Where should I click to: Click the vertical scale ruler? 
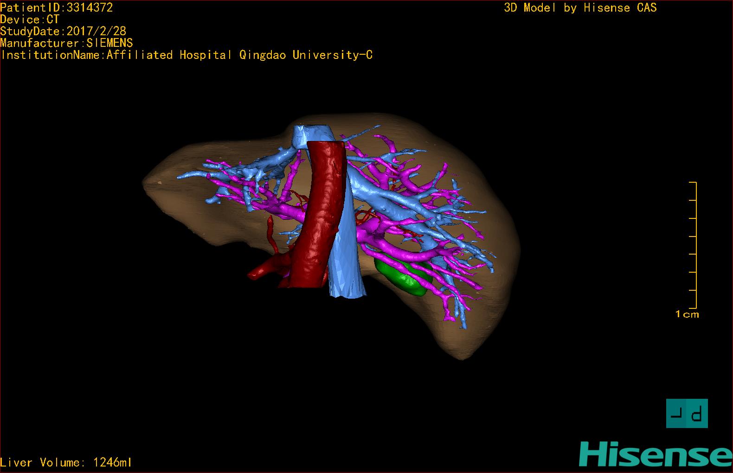point(693,245)
